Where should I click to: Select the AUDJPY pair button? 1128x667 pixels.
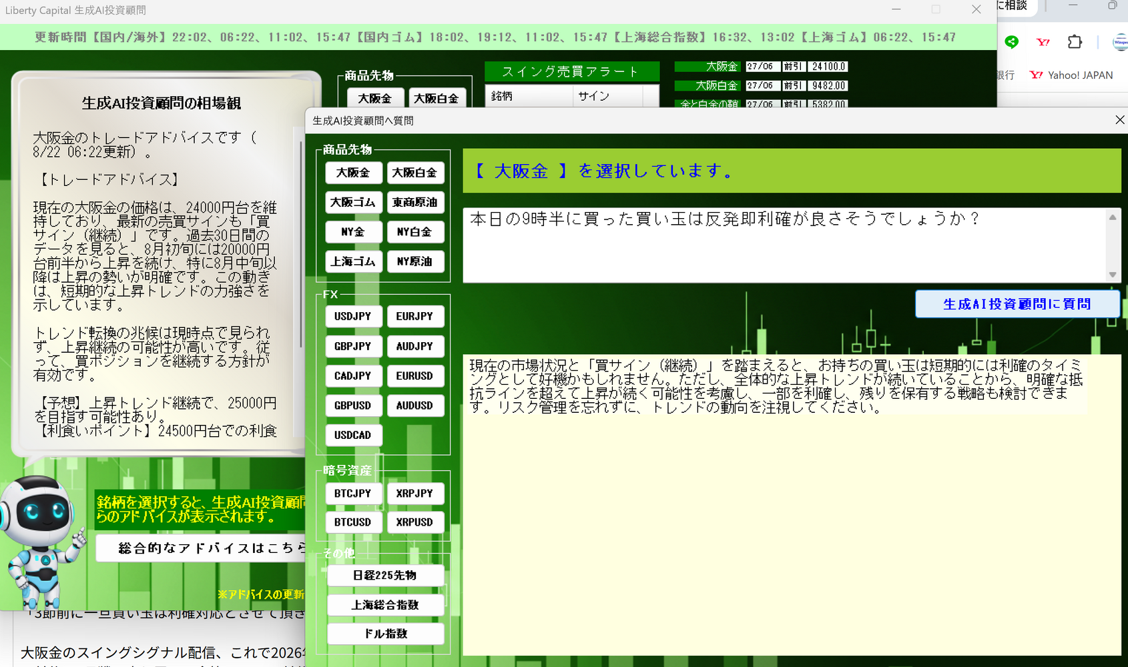click(x=414, y=346)
